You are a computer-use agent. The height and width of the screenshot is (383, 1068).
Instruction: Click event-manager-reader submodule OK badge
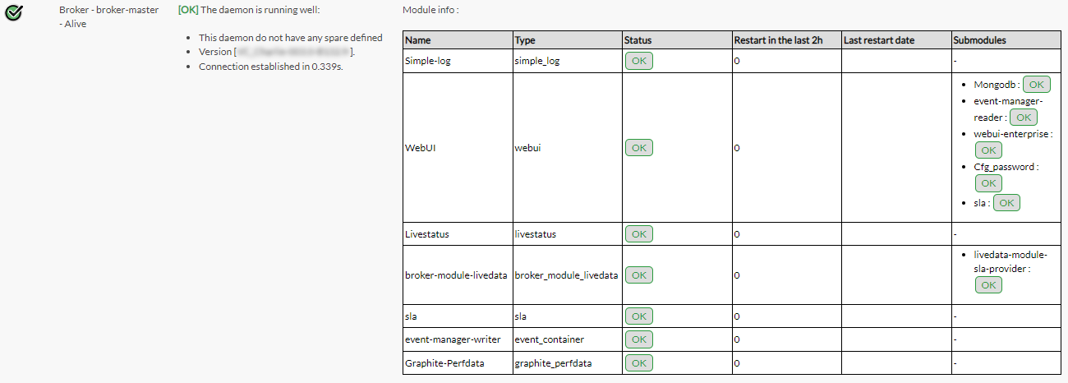[1023, 118]
